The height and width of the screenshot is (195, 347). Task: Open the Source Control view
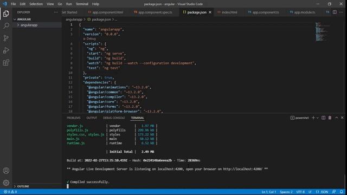click(x=6, y=38)
